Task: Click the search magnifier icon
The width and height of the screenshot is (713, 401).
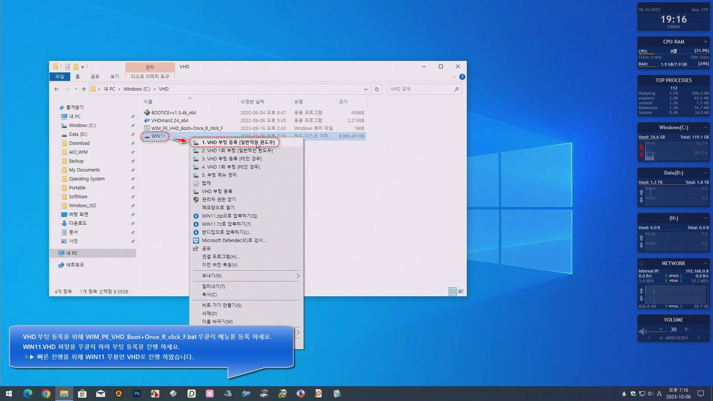Action: tap(456, 89)
